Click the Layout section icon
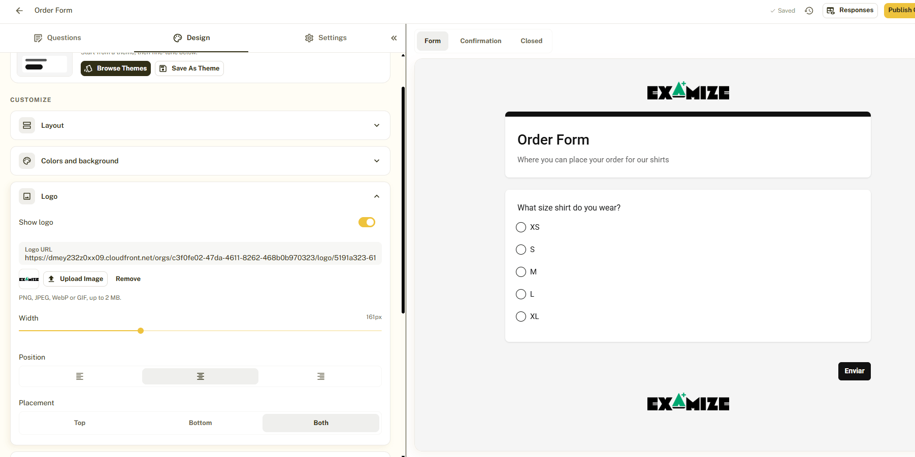 pyautogui.click(x=27, y=125)
